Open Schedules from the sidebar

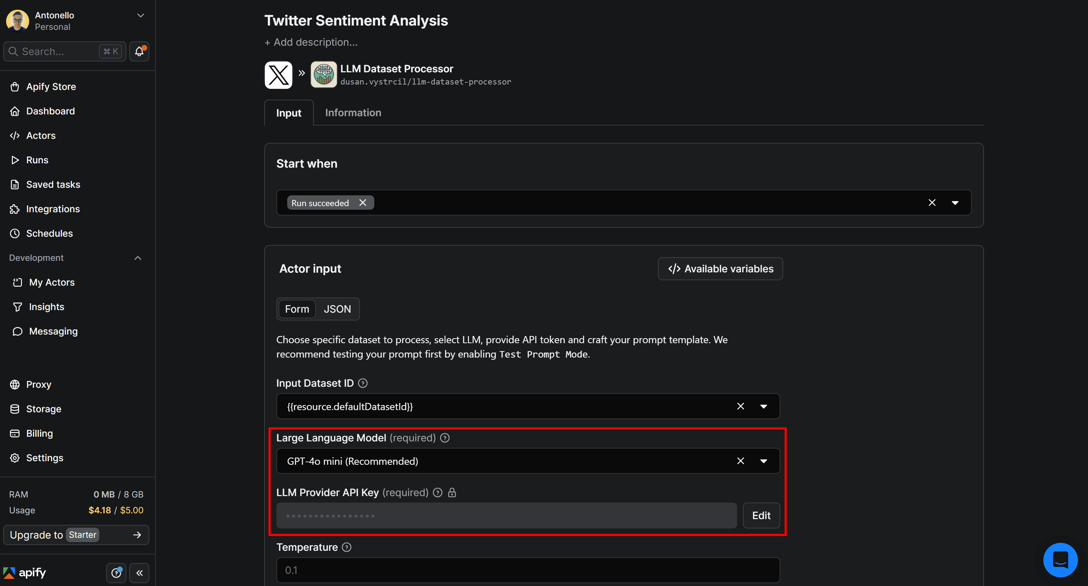pos(49,233)
